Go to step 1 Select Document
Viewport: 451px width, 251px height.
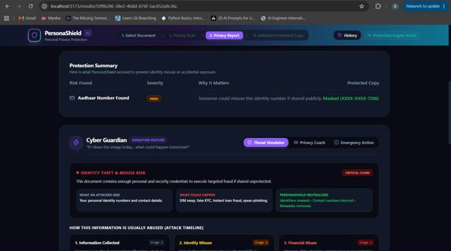[x=138, y=35]
